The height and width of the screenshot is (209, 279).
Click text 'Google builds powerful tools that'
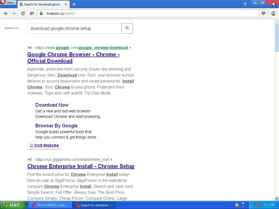(63, 132)
